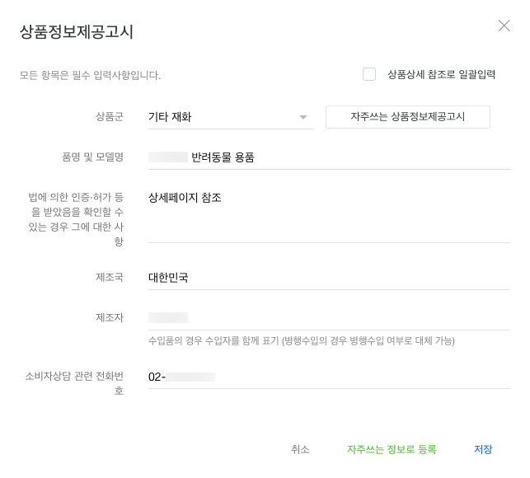Tick the 상품상세 참조로 일괄입력 checkbox
This screenshot has width=530, height=478.
369,74
